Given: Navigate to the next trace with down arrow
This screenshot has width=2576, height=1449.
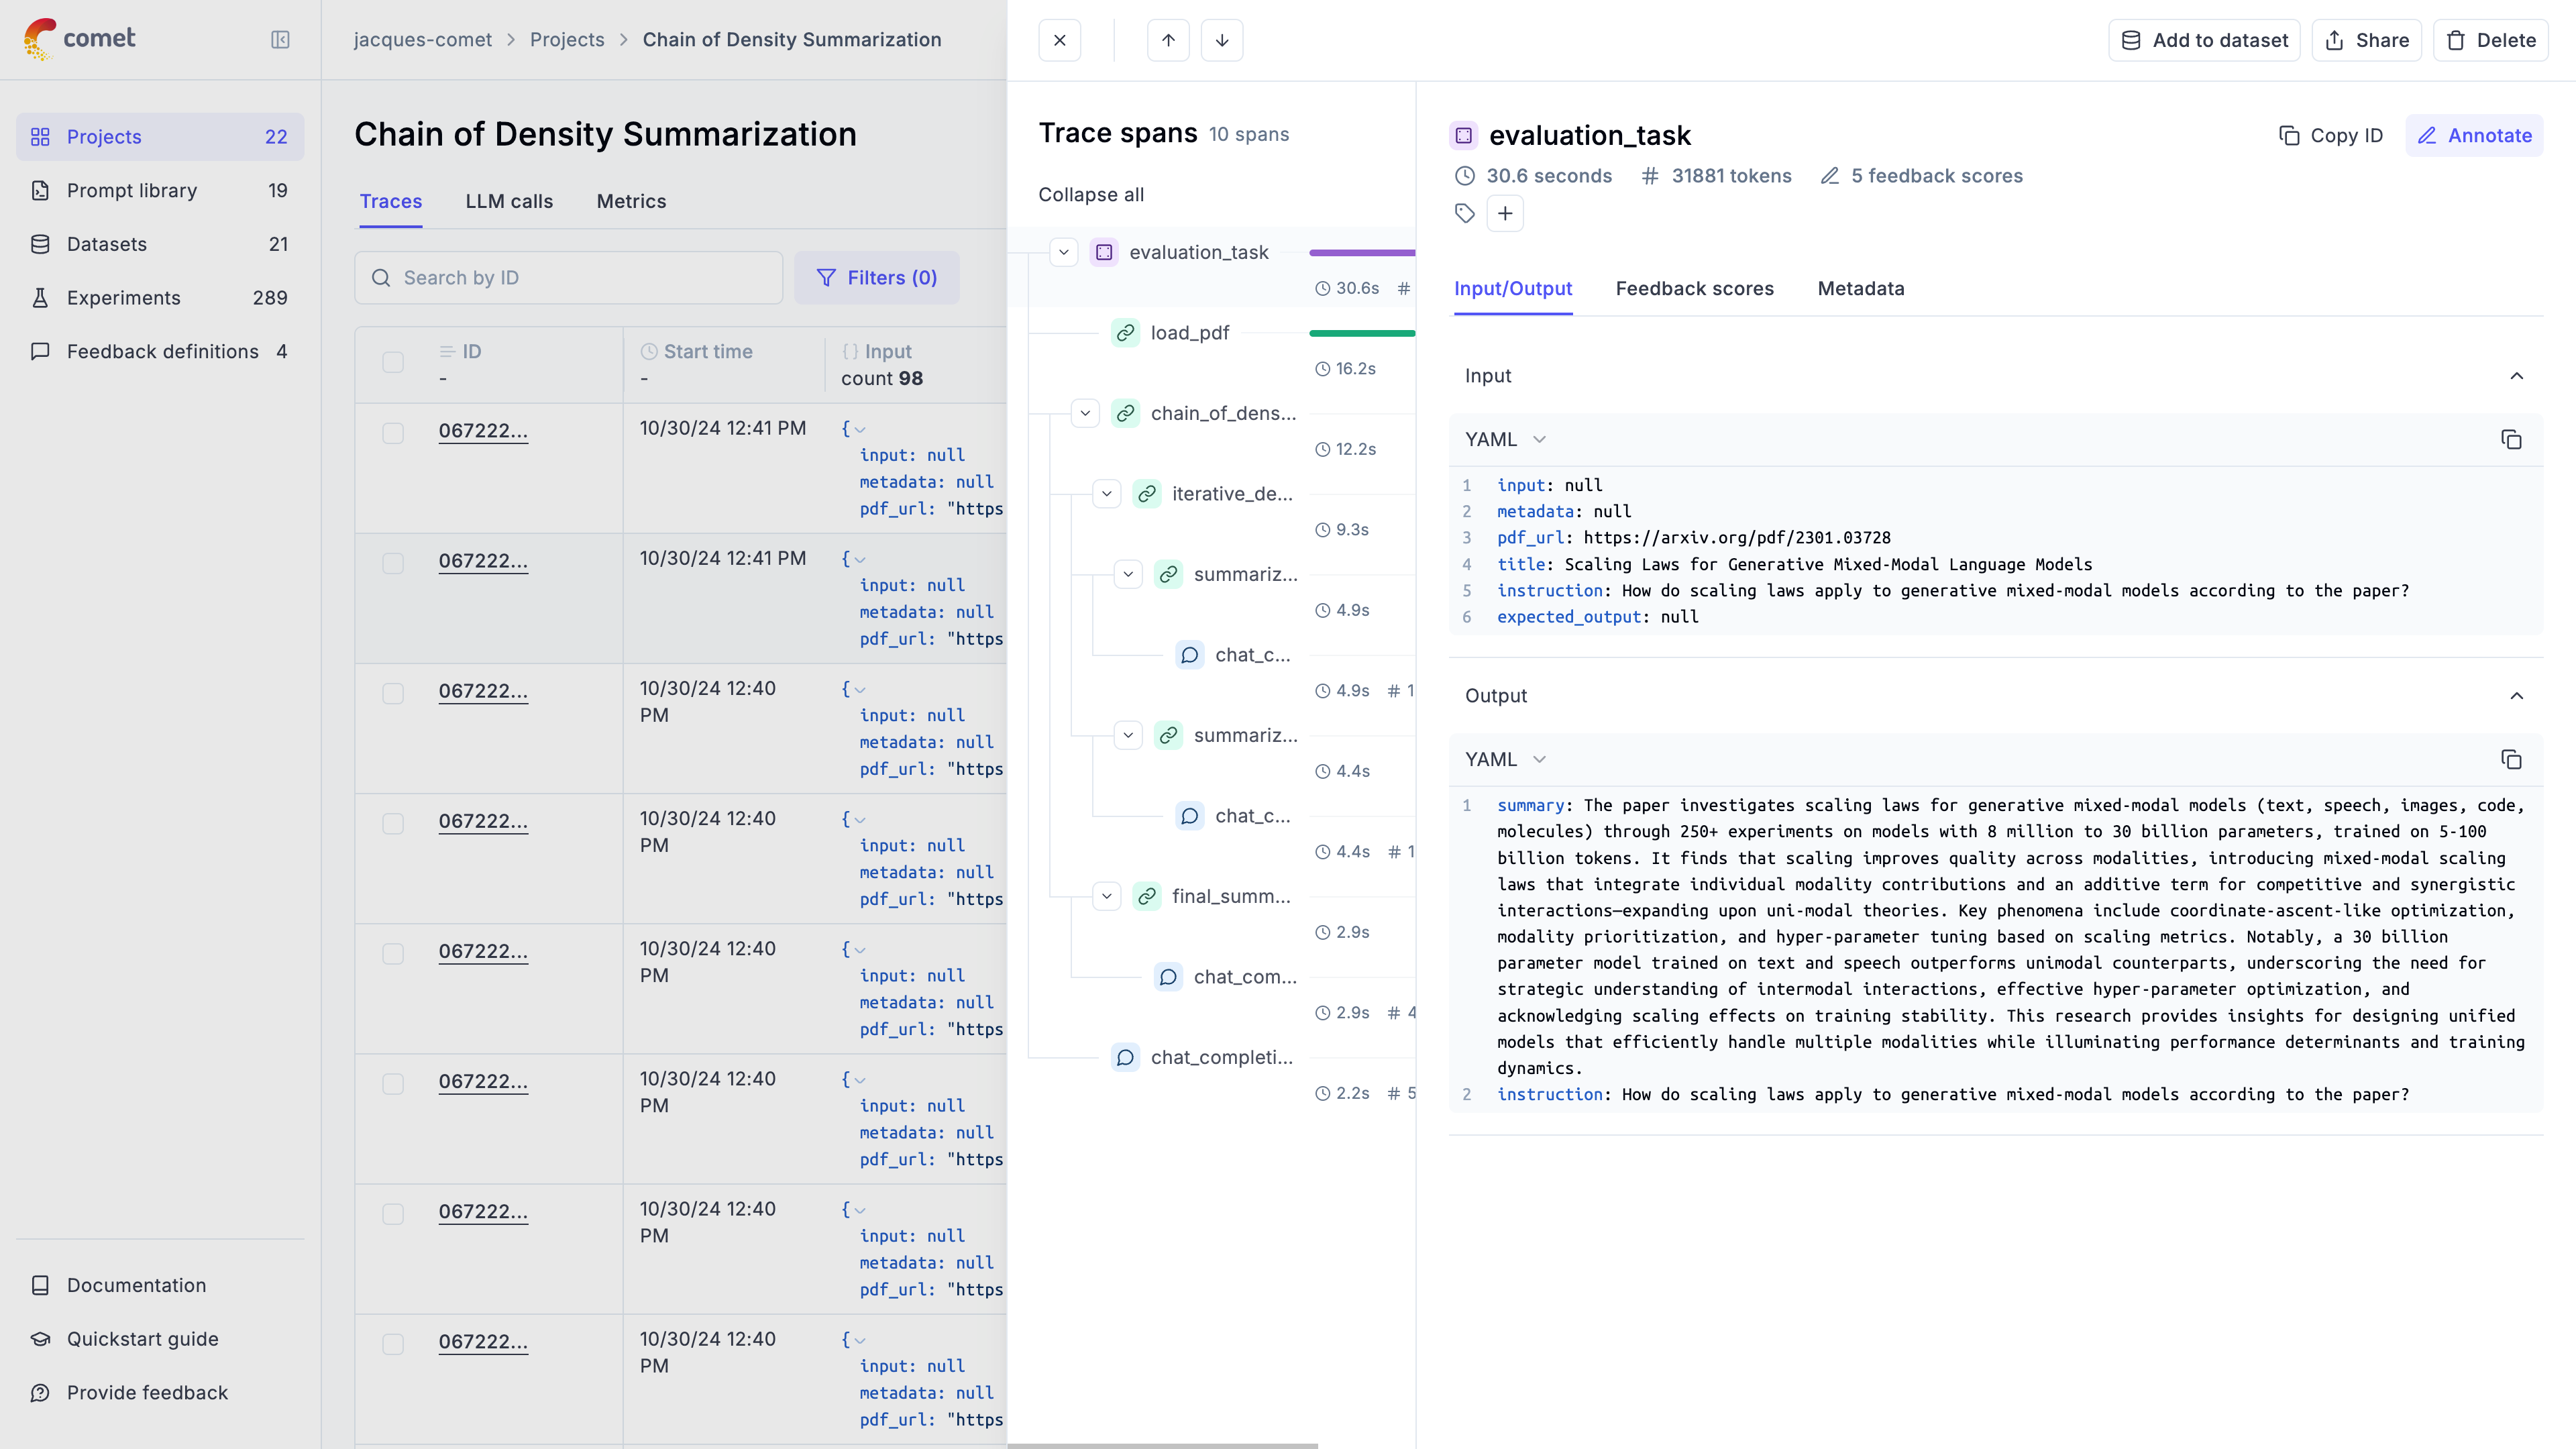Looking at the screenshot, I should click(1222, 40).
